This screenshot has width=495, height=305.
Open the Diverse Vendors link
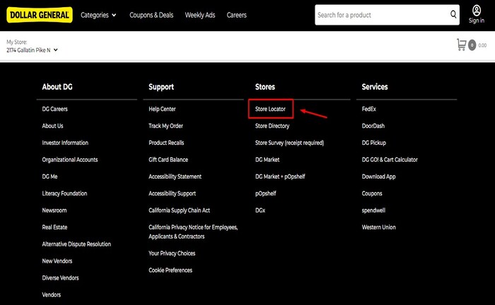pos(60,278)
